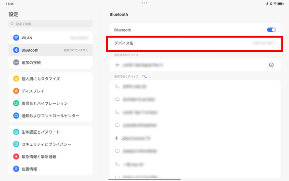
Task: Click the battery icon in status bar
Action: (x=280, y=4)
